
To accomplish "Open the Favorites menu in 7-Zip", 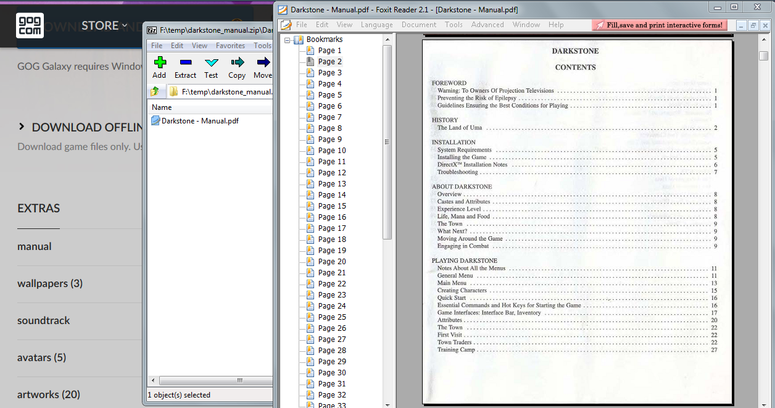I will click(231, 46).
